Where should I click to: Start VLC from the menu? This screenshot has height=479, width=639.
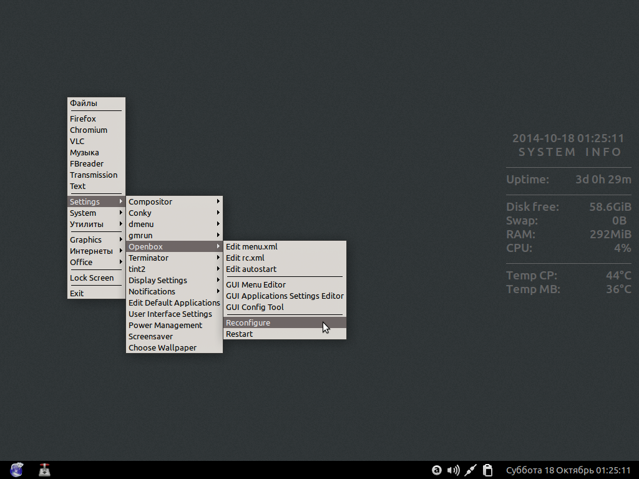[96, 142]
